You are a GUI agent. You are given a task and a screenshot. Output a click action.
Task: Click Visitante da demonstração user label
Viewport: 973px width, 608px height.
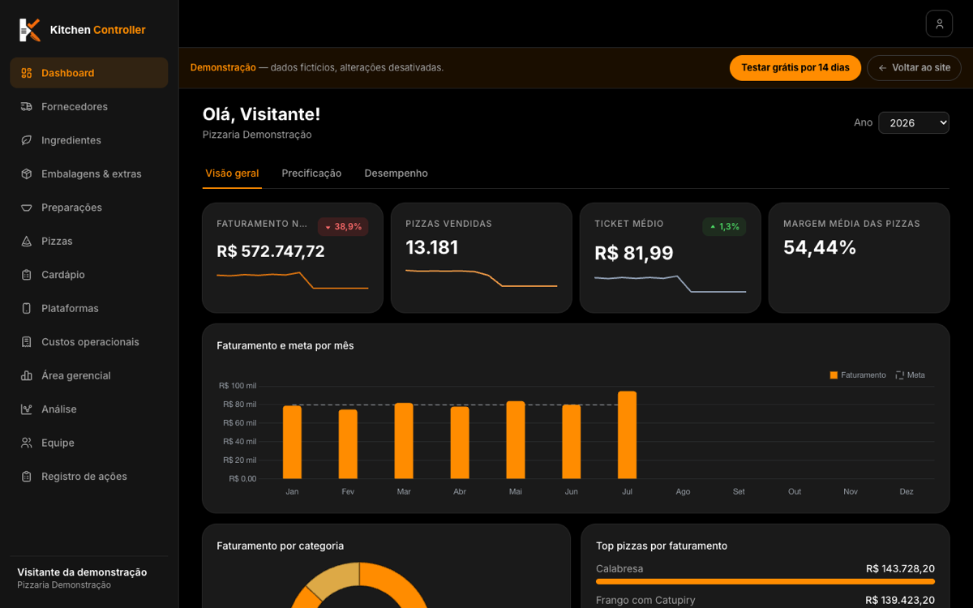pos(82,572)
